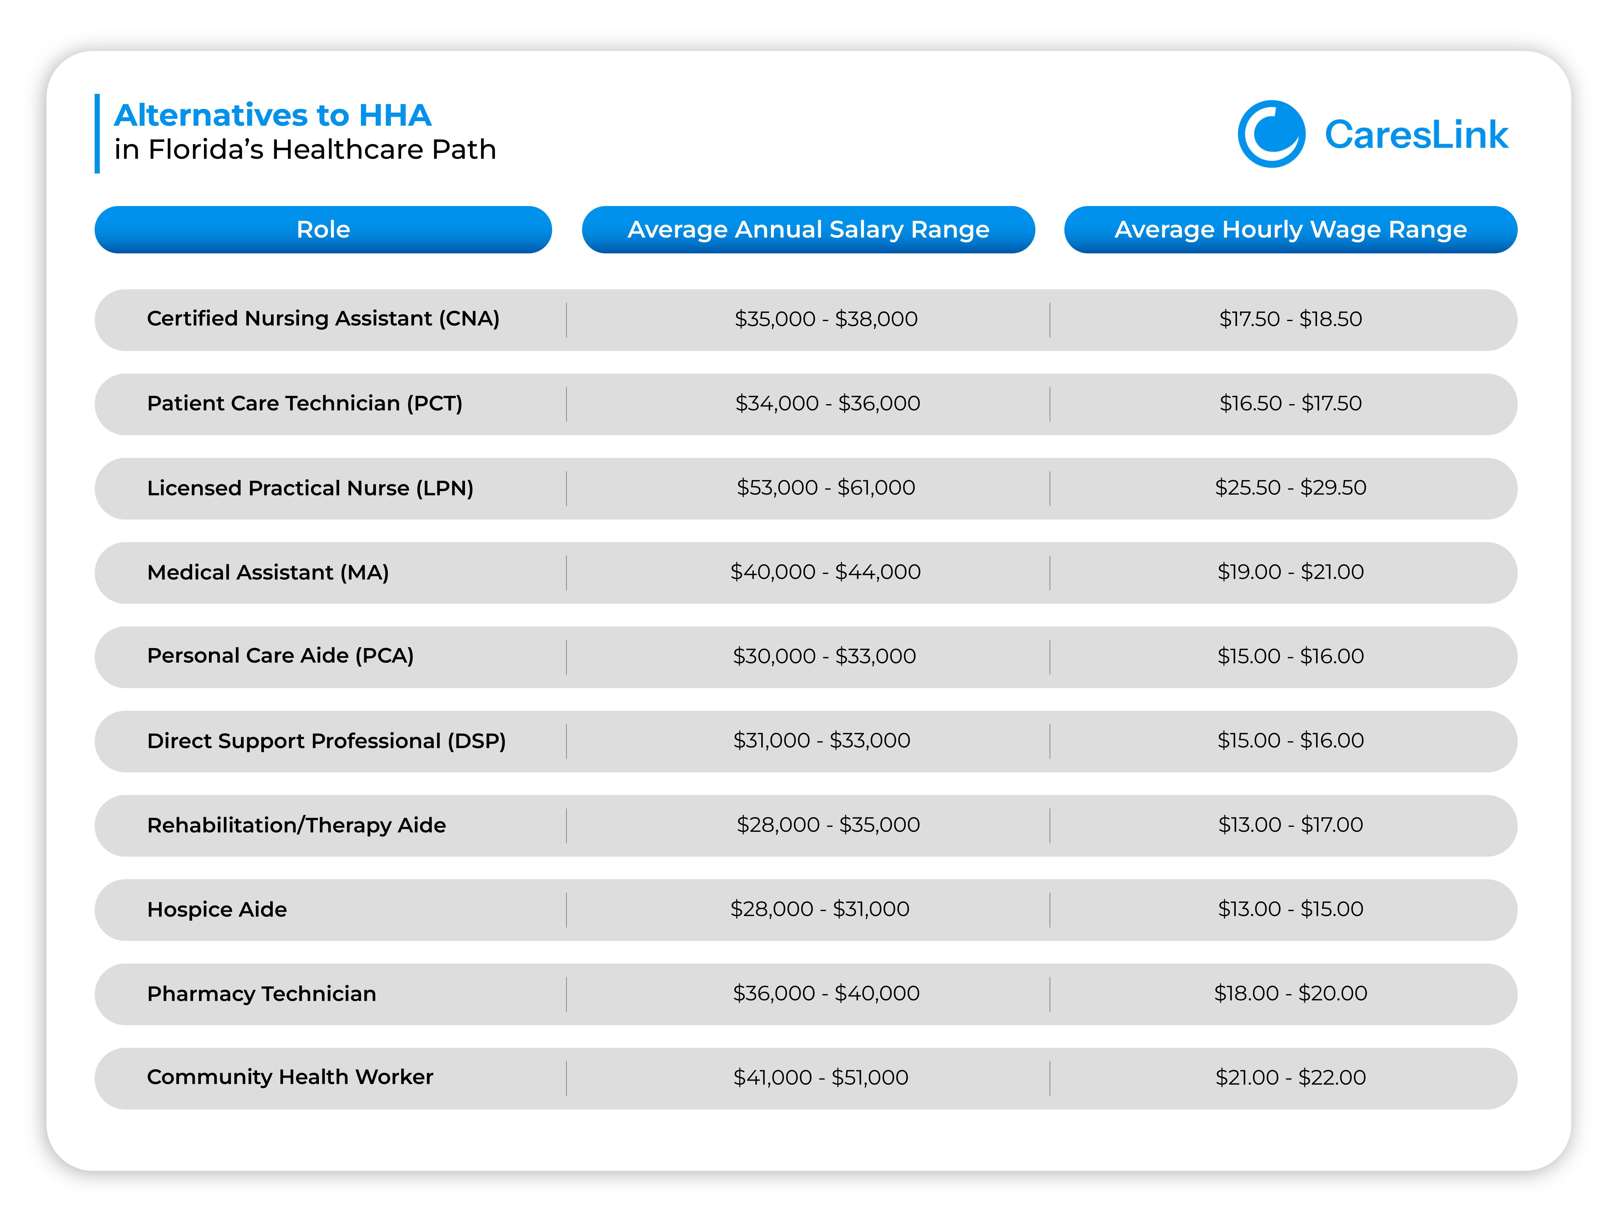Click the $28,000 - $31,000 salary cell
Viewport: 1618px width, 1222px height.
coord(820,909)
